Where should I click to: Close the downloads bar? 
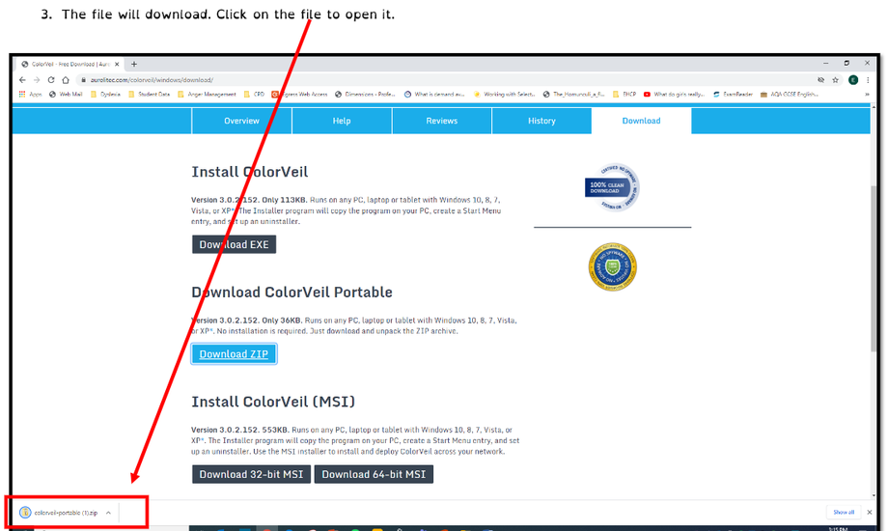[870, 513]
